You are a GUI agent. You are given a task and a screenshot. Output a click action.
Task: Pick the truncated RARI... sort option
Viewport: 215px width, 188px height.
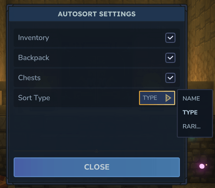191,127
